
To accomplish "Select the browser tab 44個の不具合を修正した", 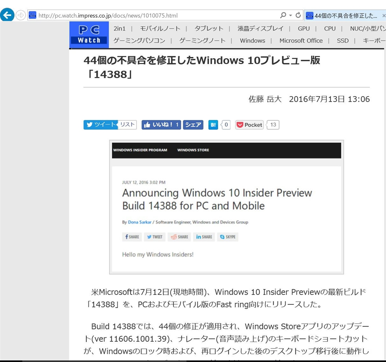I will click(x=345, y=15).
